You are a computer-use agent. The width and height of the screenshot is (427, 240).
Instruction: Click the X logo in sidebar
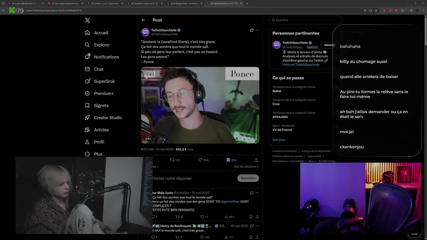pyautogui.click(x=87, y=20)
